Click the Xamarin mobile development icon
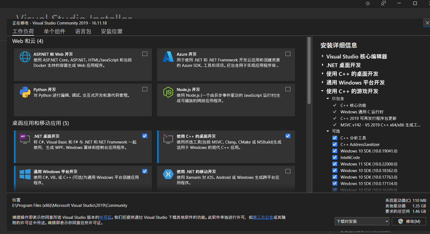Viewport: 430px width, 234px height. [x=168, y=174]
